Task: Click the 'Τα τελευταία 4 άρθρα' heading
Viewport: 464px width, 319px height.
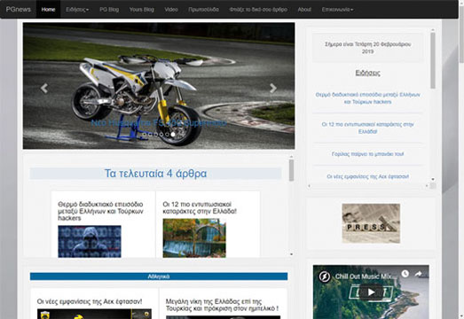Action: click(155, 174)
